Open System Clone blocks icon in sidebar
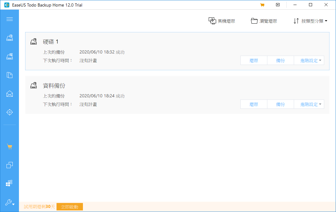The width and height of the screenshot is (336, 212). coord(9,183)
